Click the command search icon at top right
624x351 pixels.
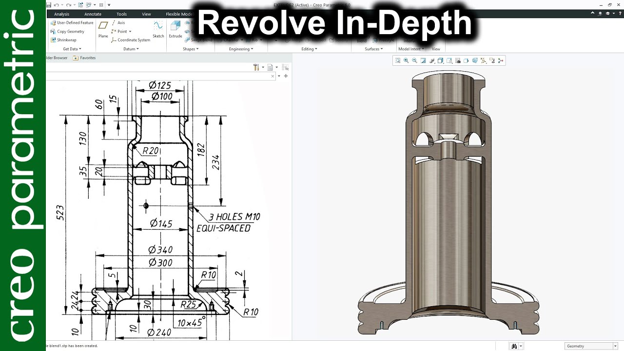tap(600, 14)
